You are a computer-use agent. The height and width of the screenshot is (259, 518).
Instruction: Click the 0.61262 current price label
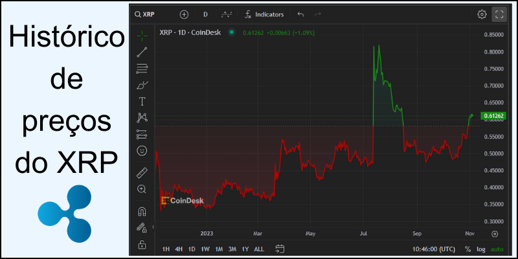[493, 116]
